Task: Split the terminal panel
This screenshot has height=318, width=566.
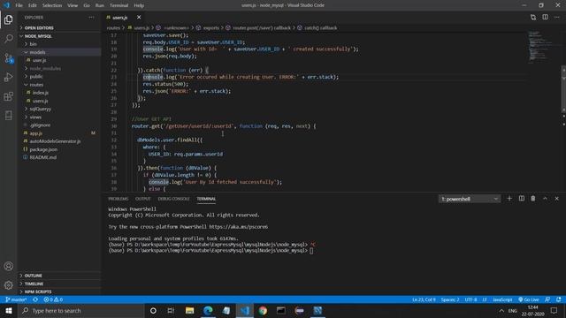Action: coord(521,198)
